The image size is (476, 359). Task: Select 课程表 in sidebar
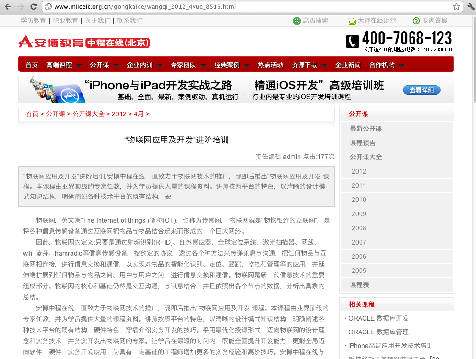point(360,285)
